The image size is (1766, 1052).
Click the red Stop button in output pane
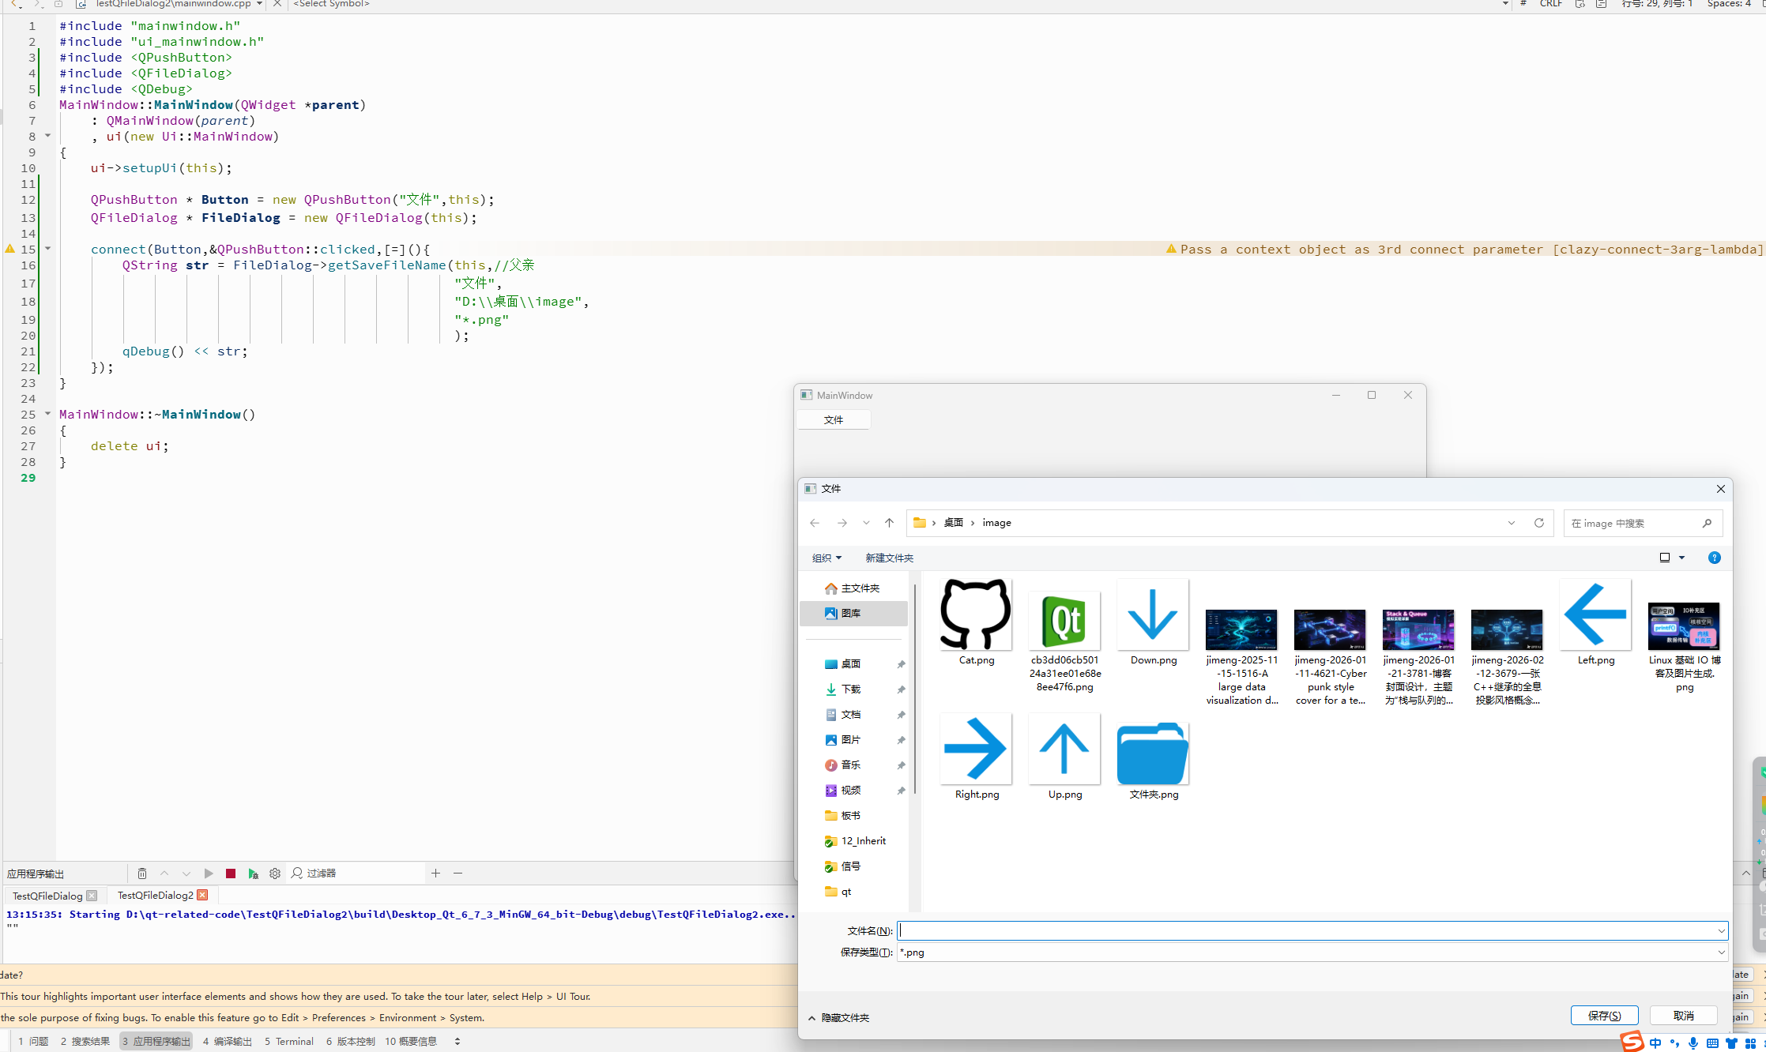tap(231, 874)
